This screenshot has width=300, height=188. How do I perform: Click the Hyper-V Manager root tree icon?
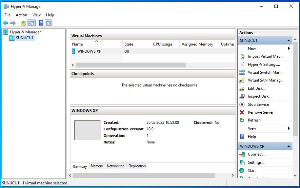point(6,32)
